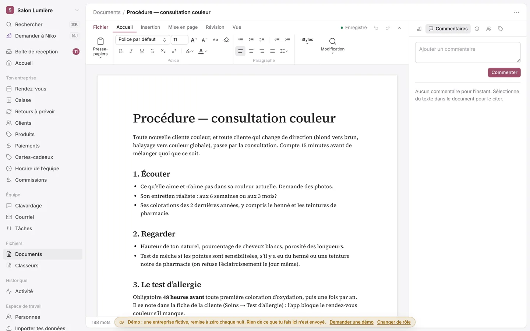Image resolution: width=530 pixels, height=331 pixels.
Task: Open the Police par défaut font dropdown
Action: pyautogui.click(x=142, y=40)
